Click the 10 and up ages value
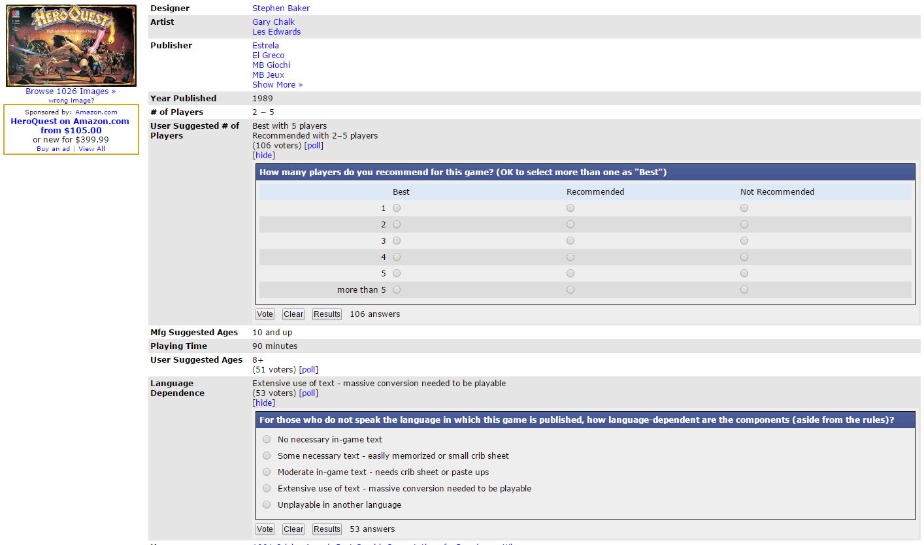 coord(272,333)
